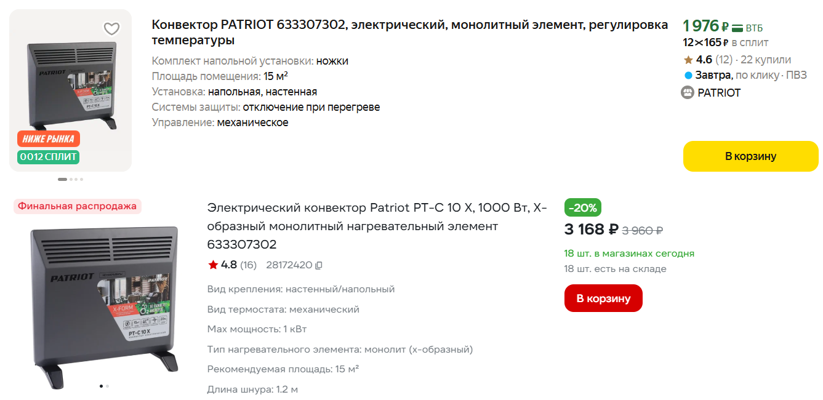Open the "Электрический конвектор Patriot PT-C 10 X" title

(x=377, y=225)
